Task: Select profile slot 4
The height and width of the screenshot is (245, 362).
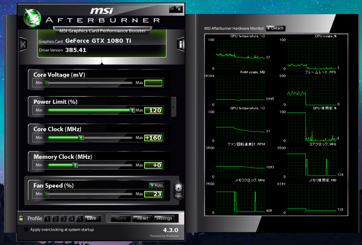Action: point(72,219)
